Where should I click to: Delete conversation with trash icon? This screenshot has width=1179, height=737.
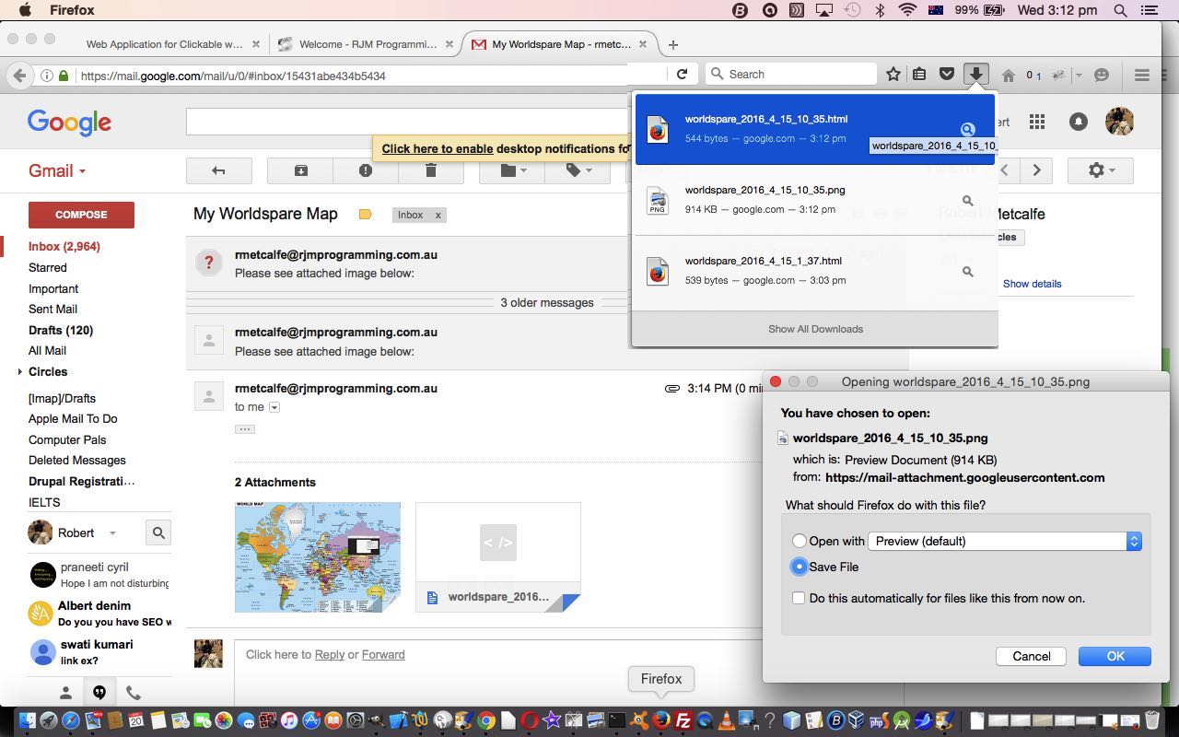coord(430,170)
